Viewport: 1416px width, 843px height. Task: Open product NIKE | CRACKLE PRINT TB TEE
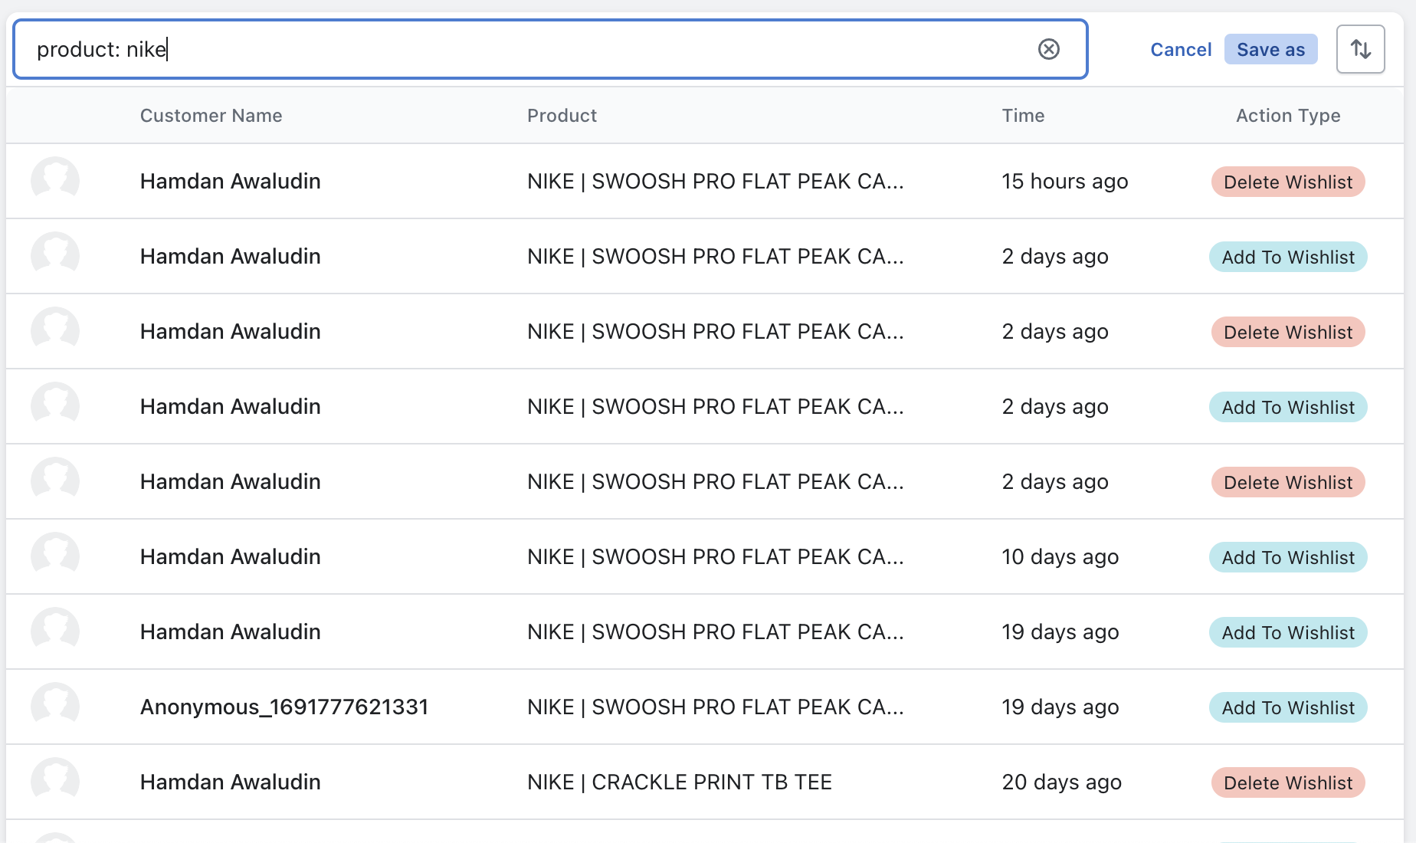[679, 782]
